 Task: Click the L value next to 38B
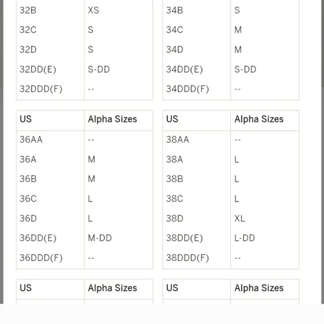237,179
